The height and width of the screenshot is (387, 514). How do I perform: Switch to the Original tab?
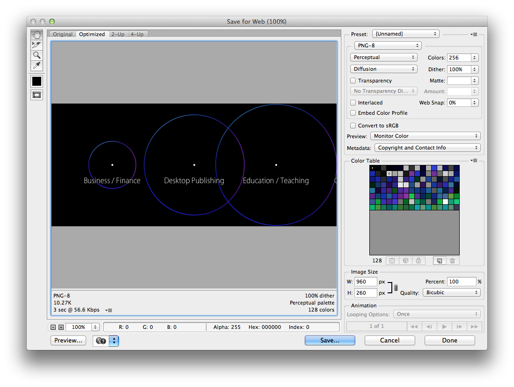[63, 34]
